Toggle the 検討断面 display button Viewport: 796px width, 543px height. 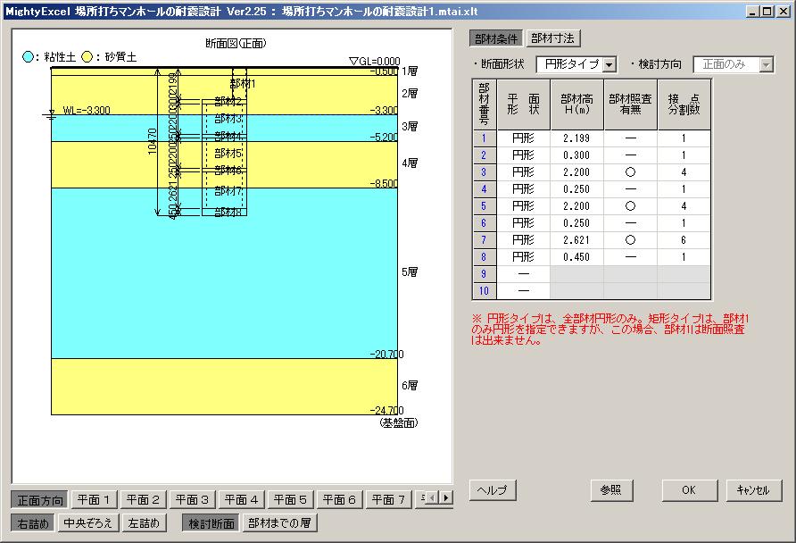click(211, 522)
